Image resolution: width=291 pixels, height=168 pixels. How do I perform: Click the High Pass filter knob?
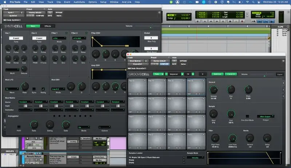click(215, 138)
